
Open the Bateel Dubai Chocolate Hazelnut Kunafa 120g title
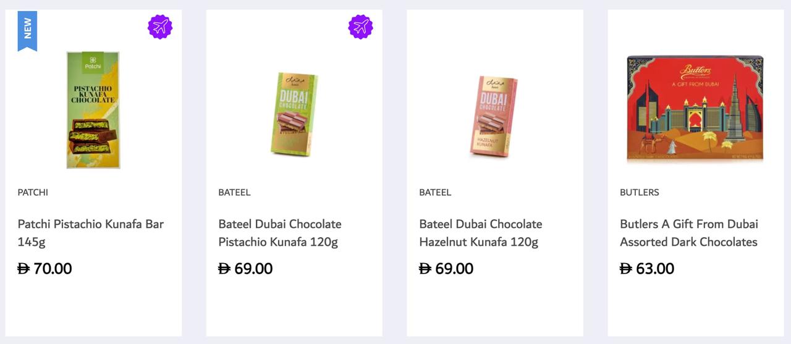pos(480,232)
